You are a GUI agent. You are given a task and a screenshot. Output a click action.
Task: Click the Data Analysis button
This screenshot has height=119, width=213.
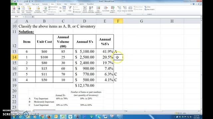(149, 10)
